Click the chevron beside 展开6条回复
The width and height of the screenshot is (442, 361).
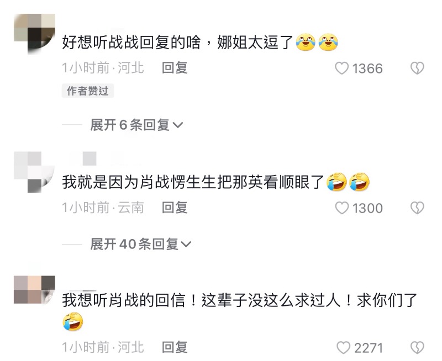tap(177, 125)
